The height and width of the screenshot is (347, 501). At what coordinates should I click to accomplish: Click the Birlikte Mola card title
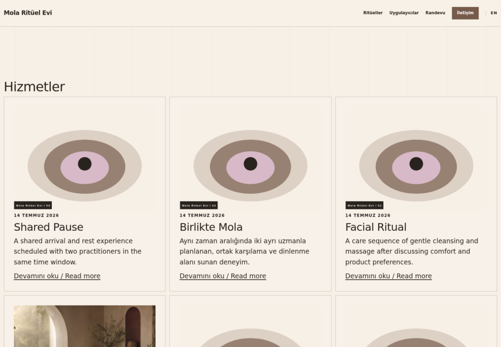pos(211,227)
